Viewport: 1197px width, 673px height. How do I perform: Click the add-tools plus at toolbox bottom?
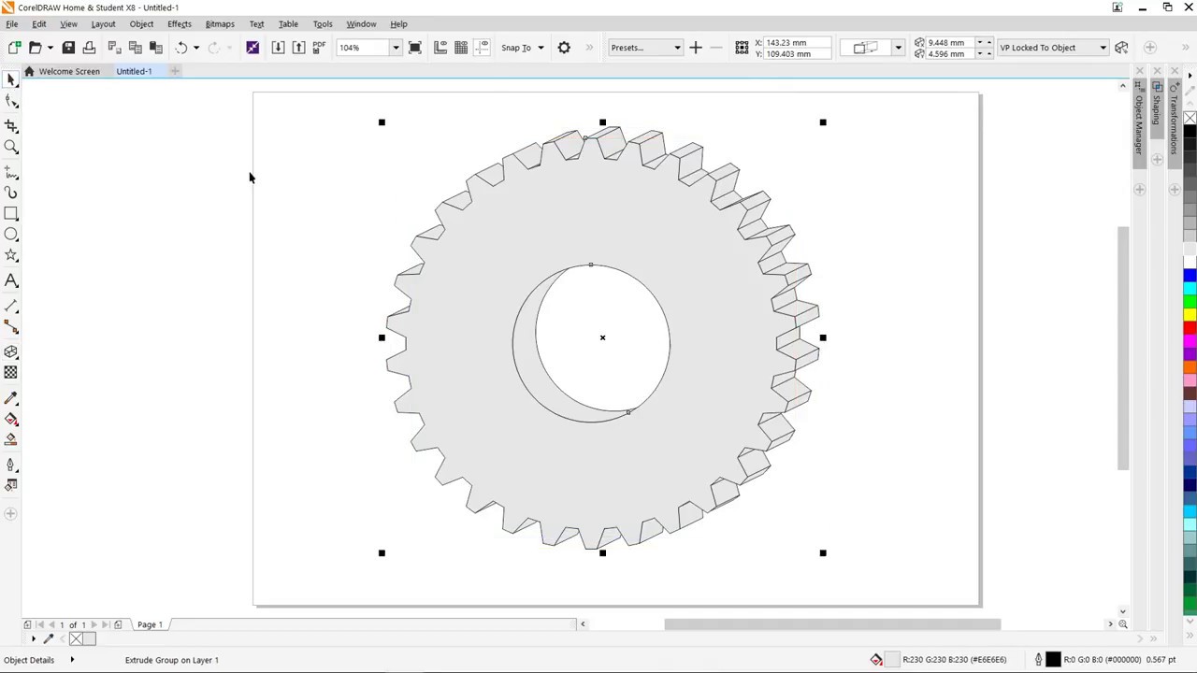pos(11,513)
